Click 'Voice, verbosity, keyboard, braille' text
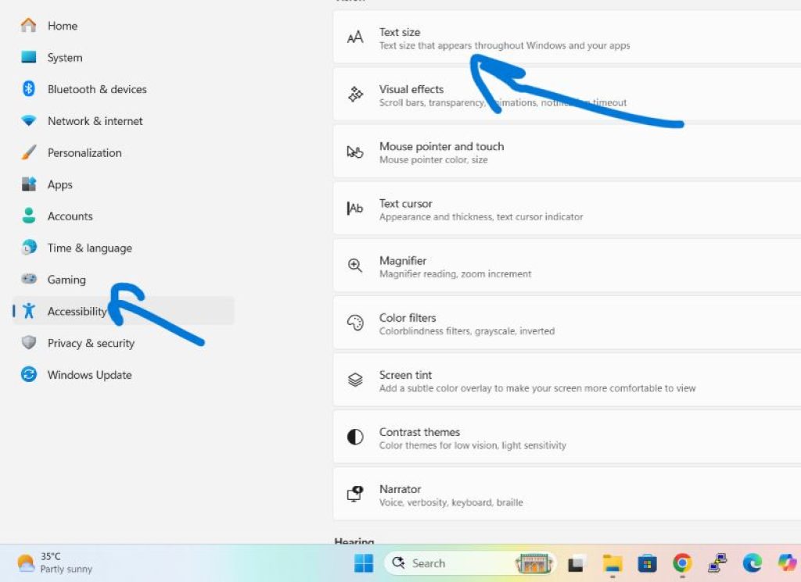Viewport: 801px width, 582px height. click(451, 502)
